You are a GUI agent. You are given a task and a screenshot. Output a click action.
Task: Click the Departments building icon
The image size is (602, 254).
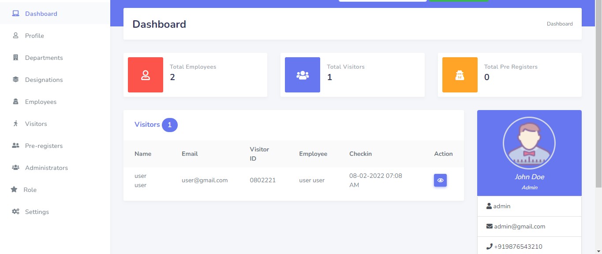point(16,58)
